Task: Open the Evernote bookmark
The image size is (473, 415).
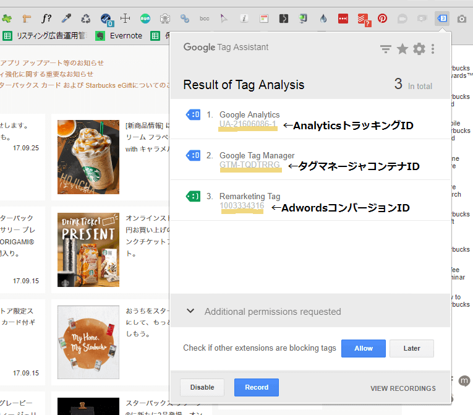Action: point(119,36)
